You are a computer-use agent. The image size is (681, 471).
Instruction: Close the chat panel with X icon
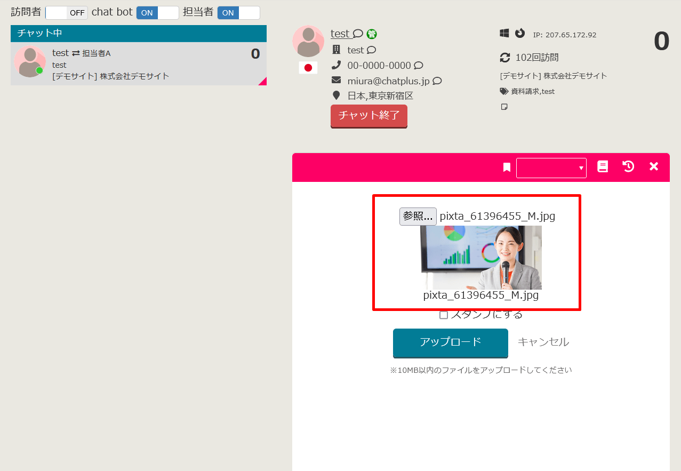point(654,166)
